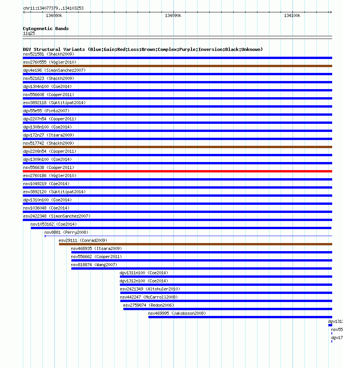Viewport: 343px width, 368px height.
Task: Click esv3892118 (Suktitipat2014) label
Action: [54, 103]
